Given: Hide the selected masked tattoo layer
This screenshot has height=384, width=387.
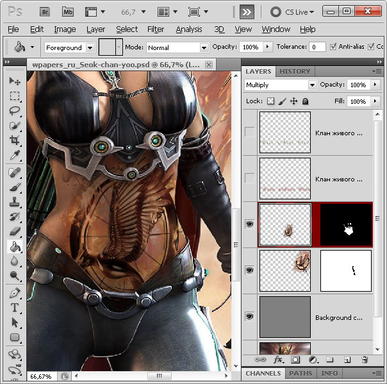Looking at the screenshot, I should click(x=249, y=224).
